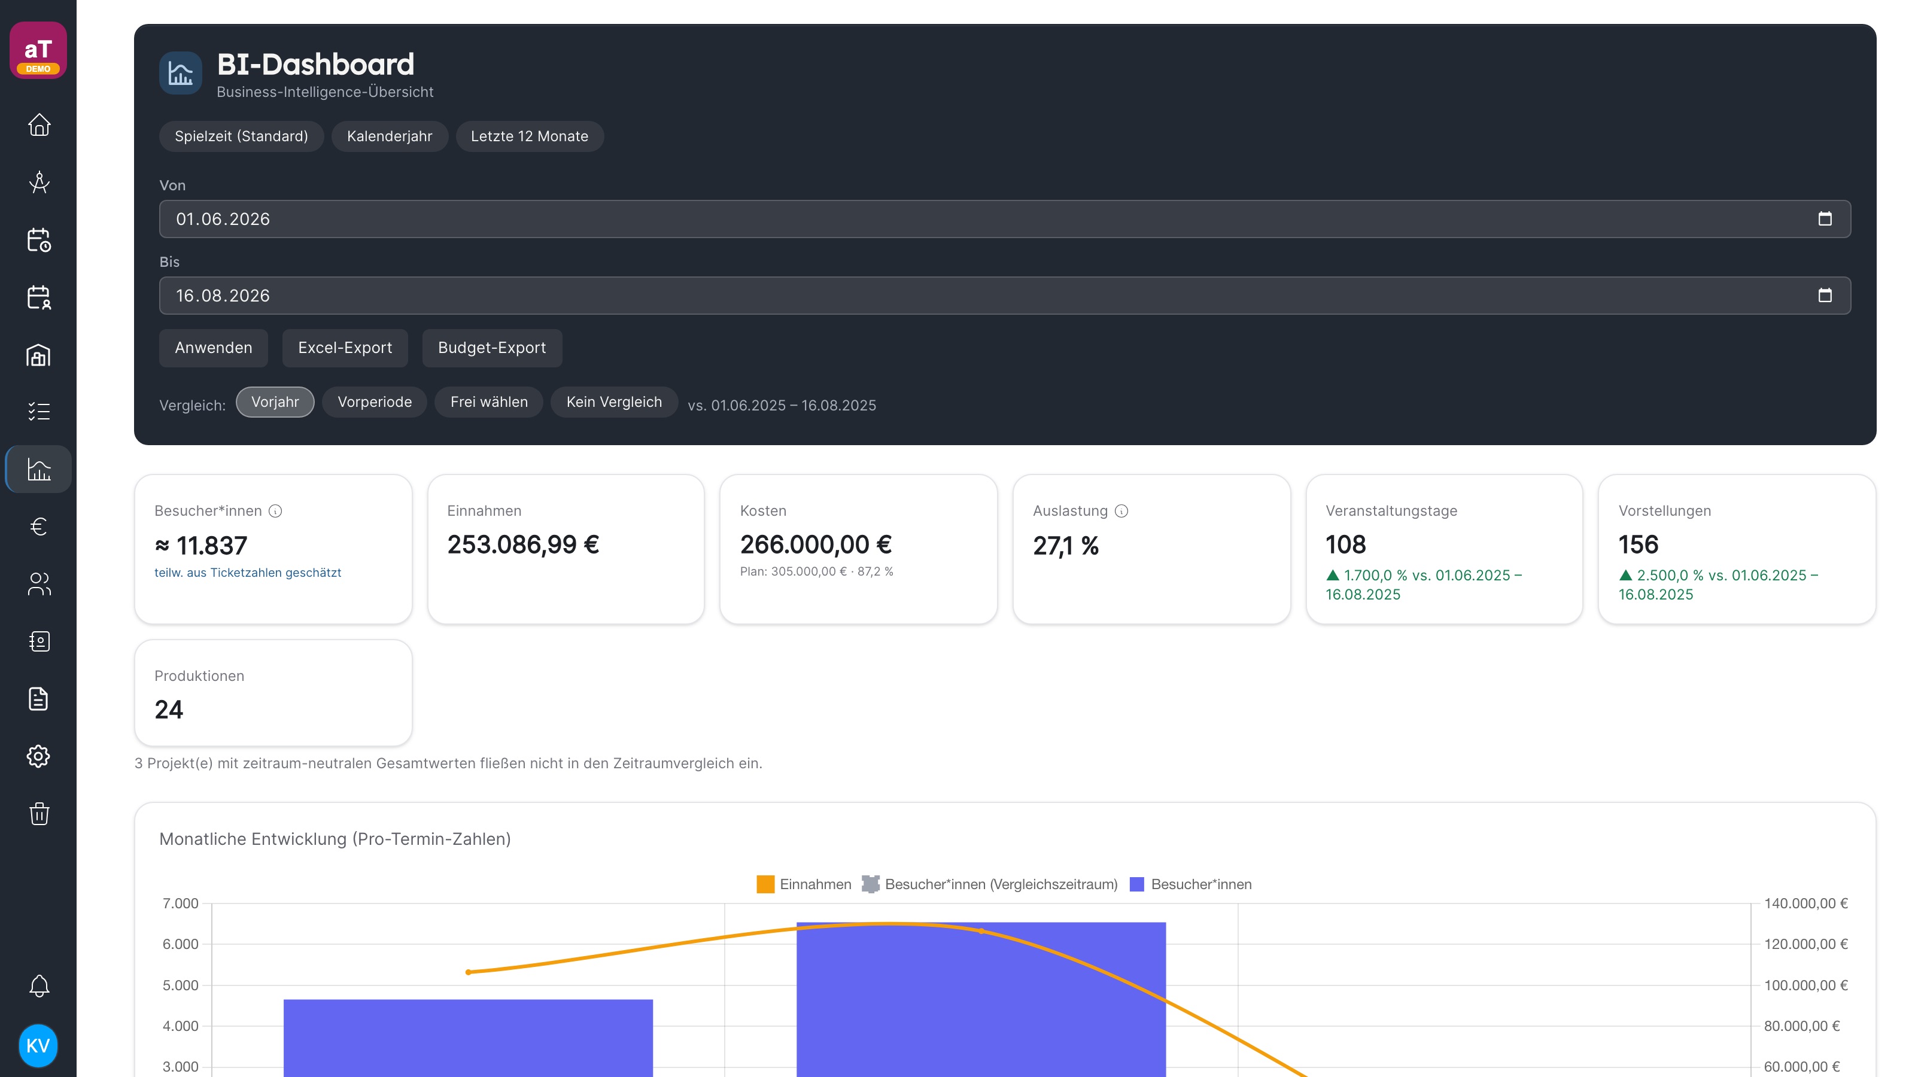Go to the Home sidebar icon

[39, 124]
